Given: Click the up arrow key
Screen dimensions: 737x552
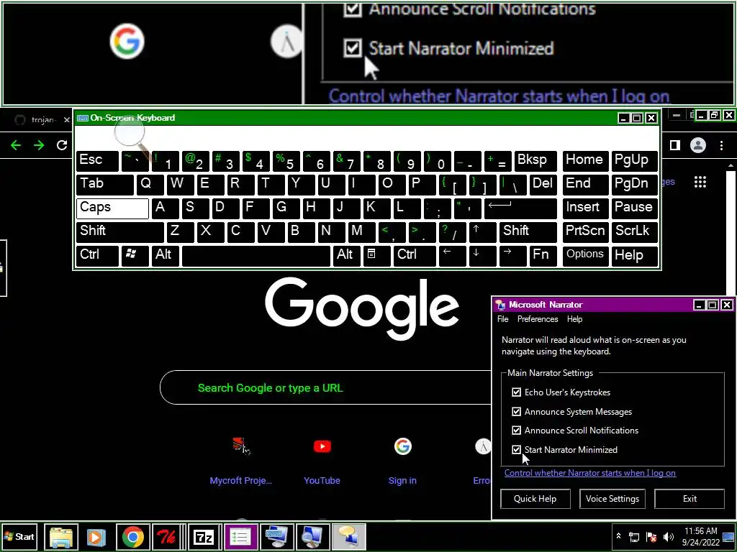Looking at the screenshot, I should pos(482,231).
